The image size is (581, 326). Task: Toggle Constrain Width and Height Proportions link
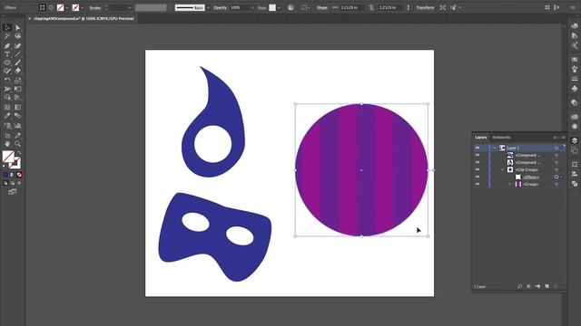click(371, 7)
